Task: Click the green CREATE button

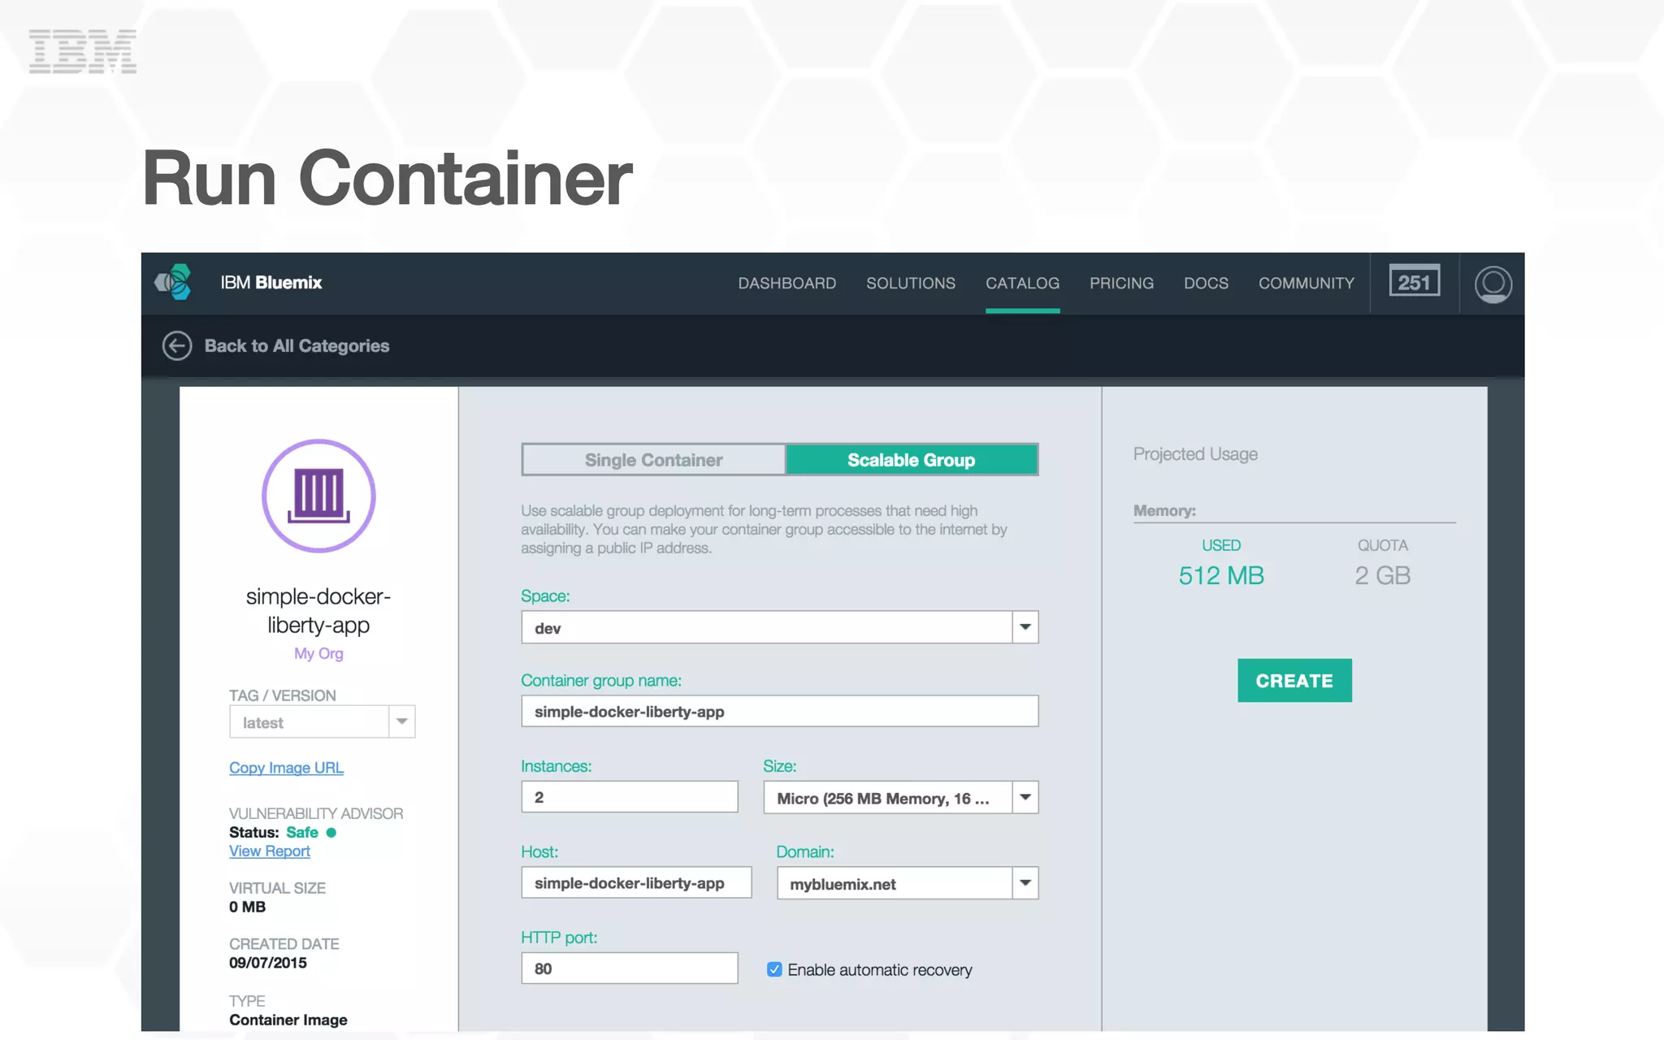Action: tap(1294, 680)
